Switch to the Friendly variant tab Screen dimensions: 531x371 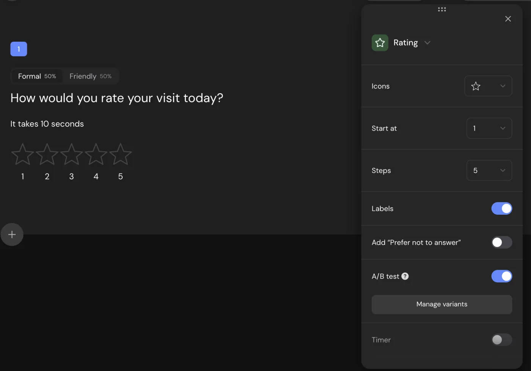[x=90, y=76]
